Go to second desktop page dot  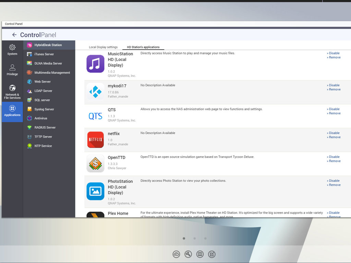(x=195, y=238)
